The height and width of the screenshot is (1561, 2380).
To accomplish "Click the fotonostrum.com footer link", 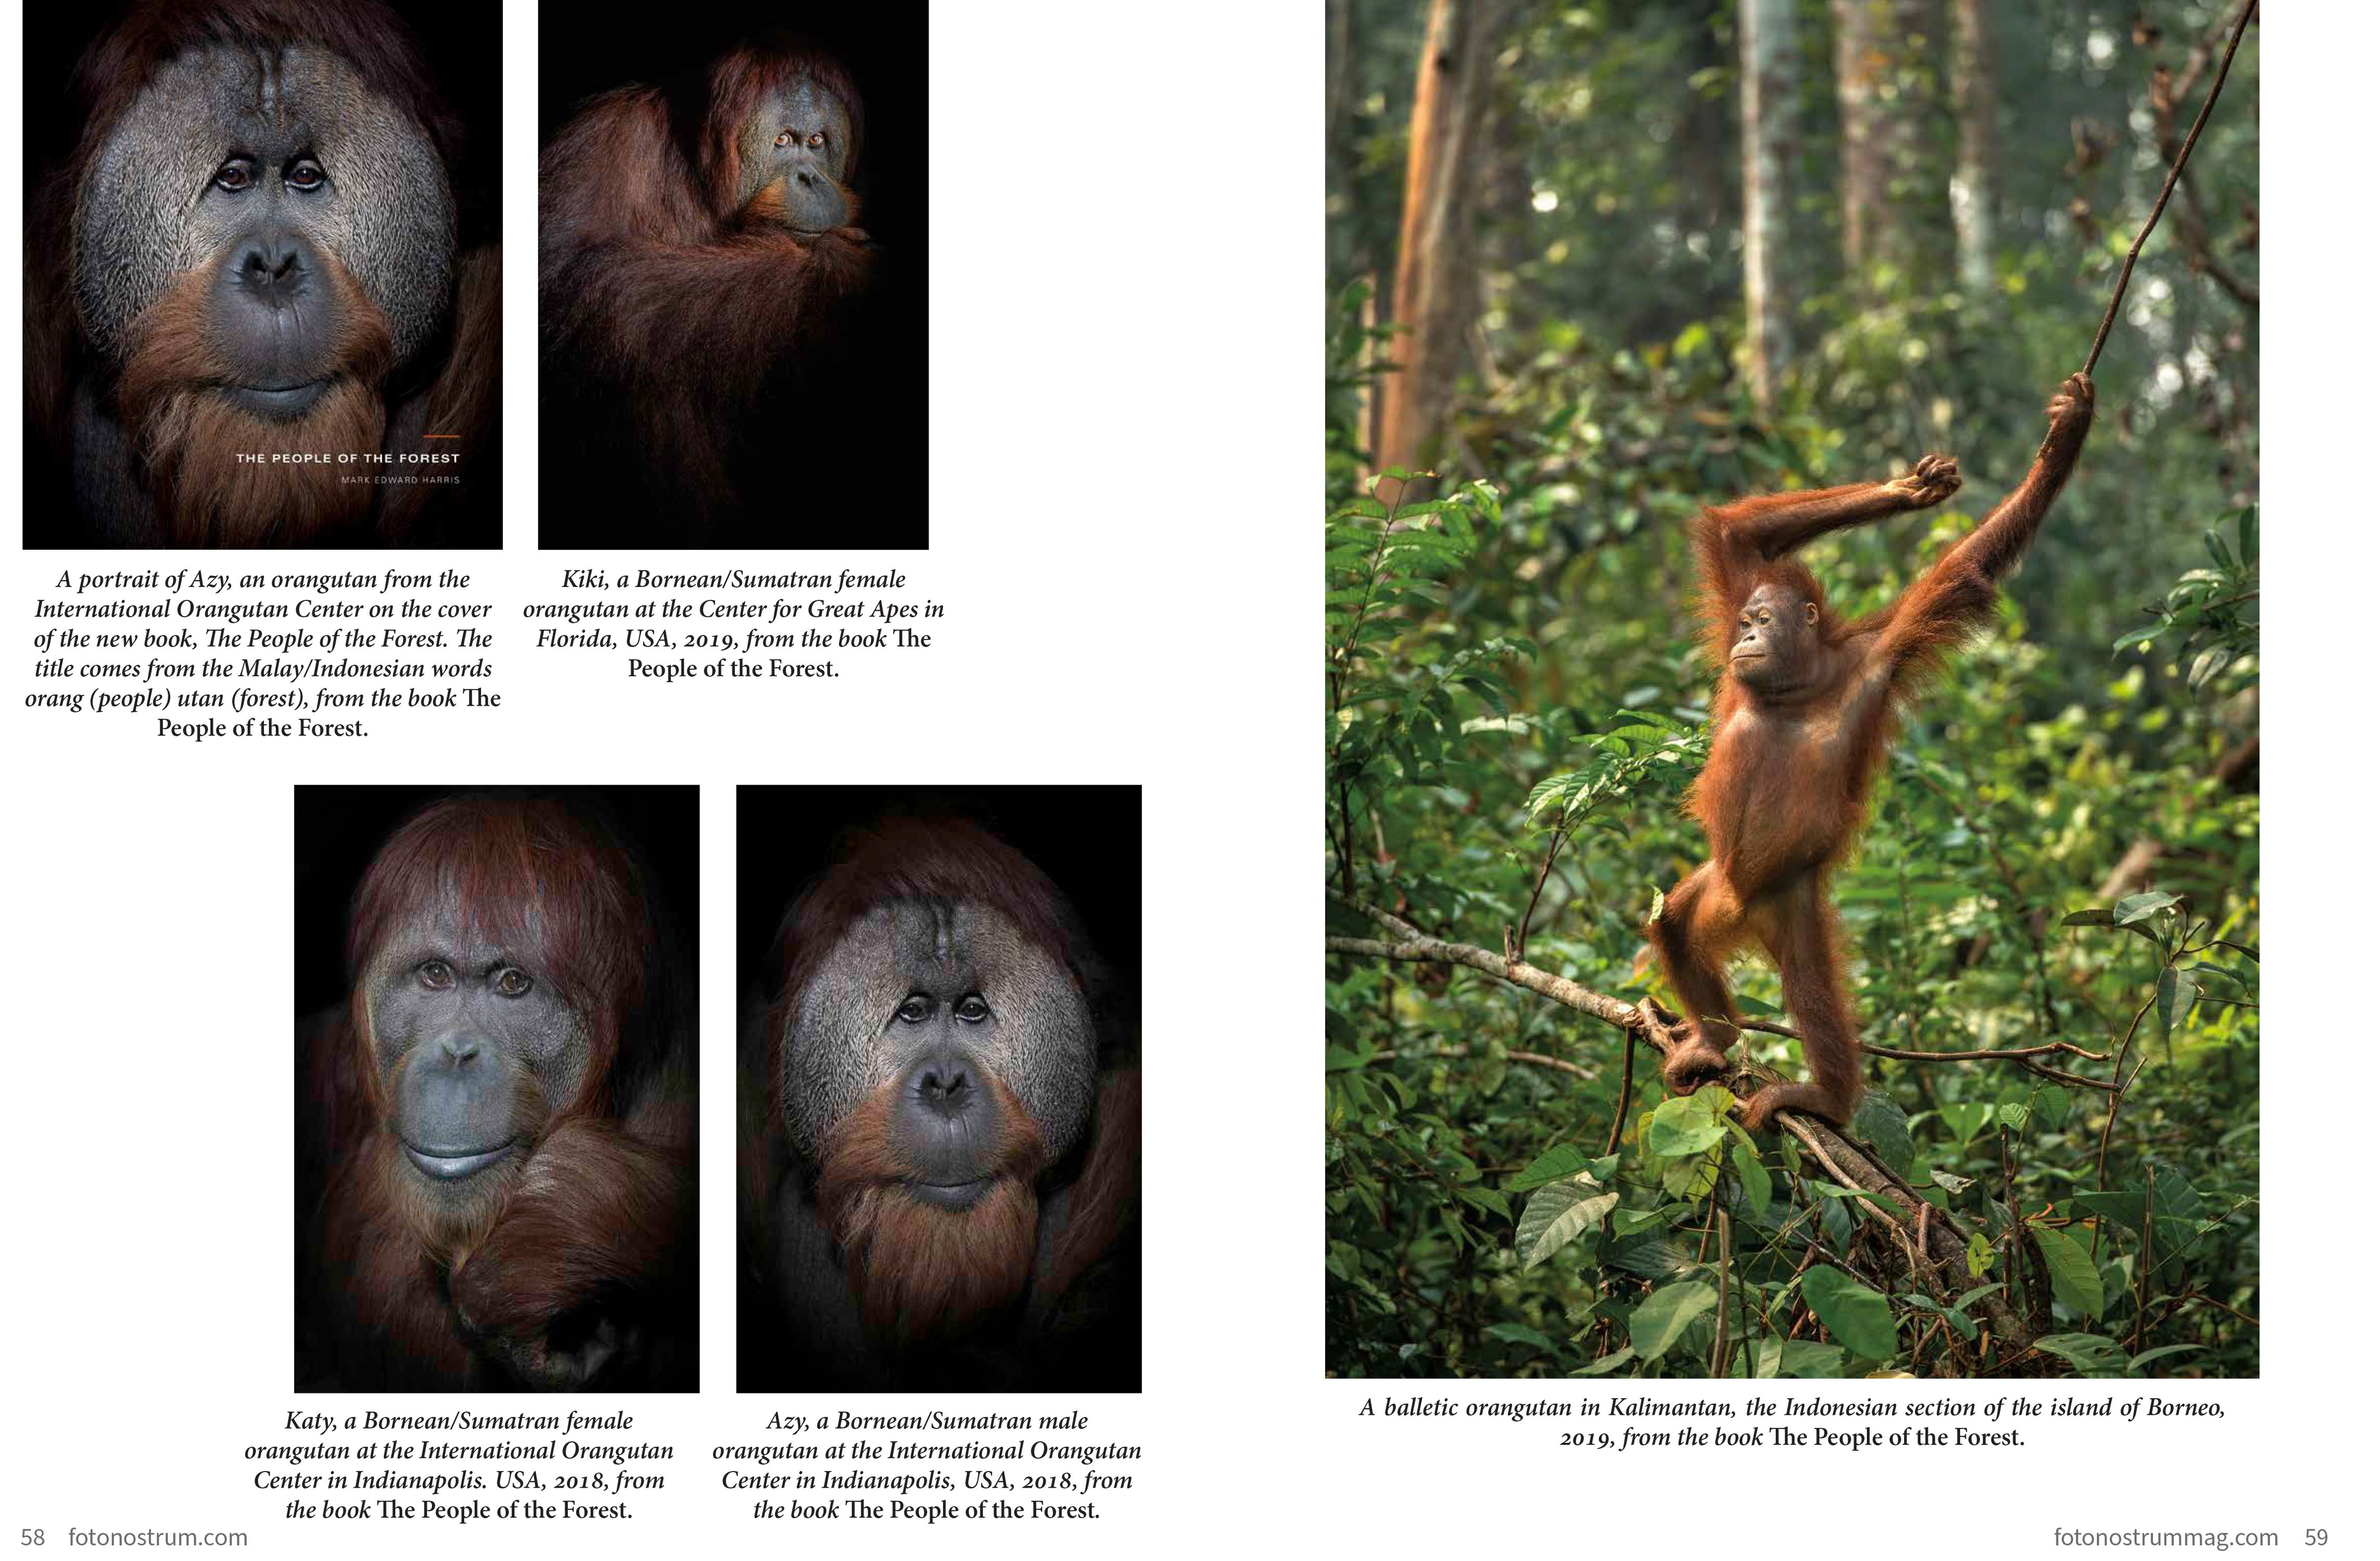I will 158,1537.
